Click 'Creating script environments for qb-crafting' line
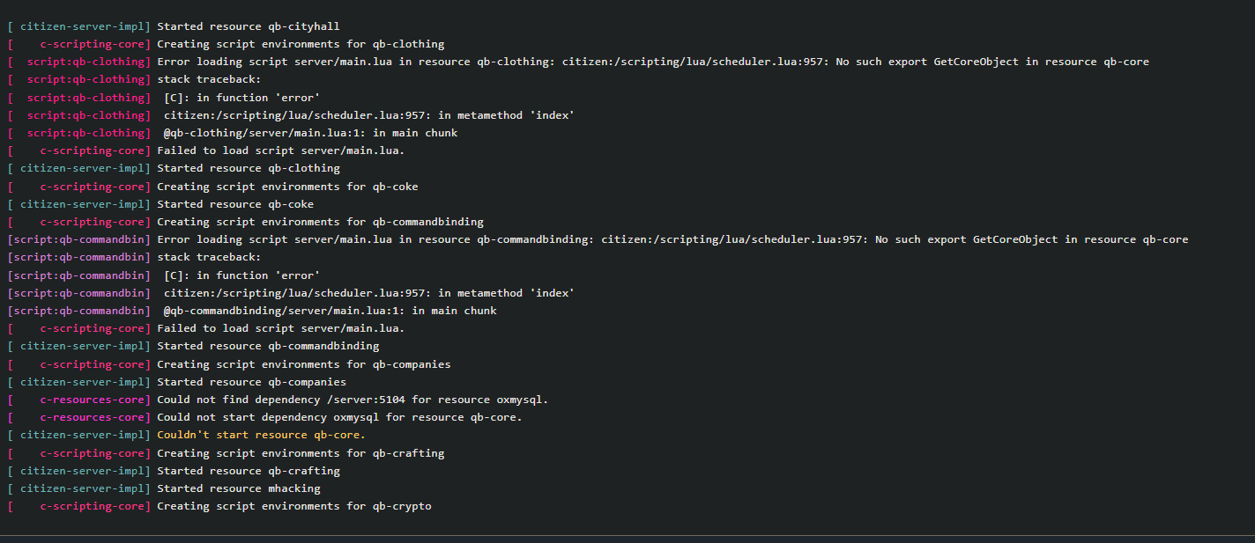 pyautogui.click(x=226, y=453)
